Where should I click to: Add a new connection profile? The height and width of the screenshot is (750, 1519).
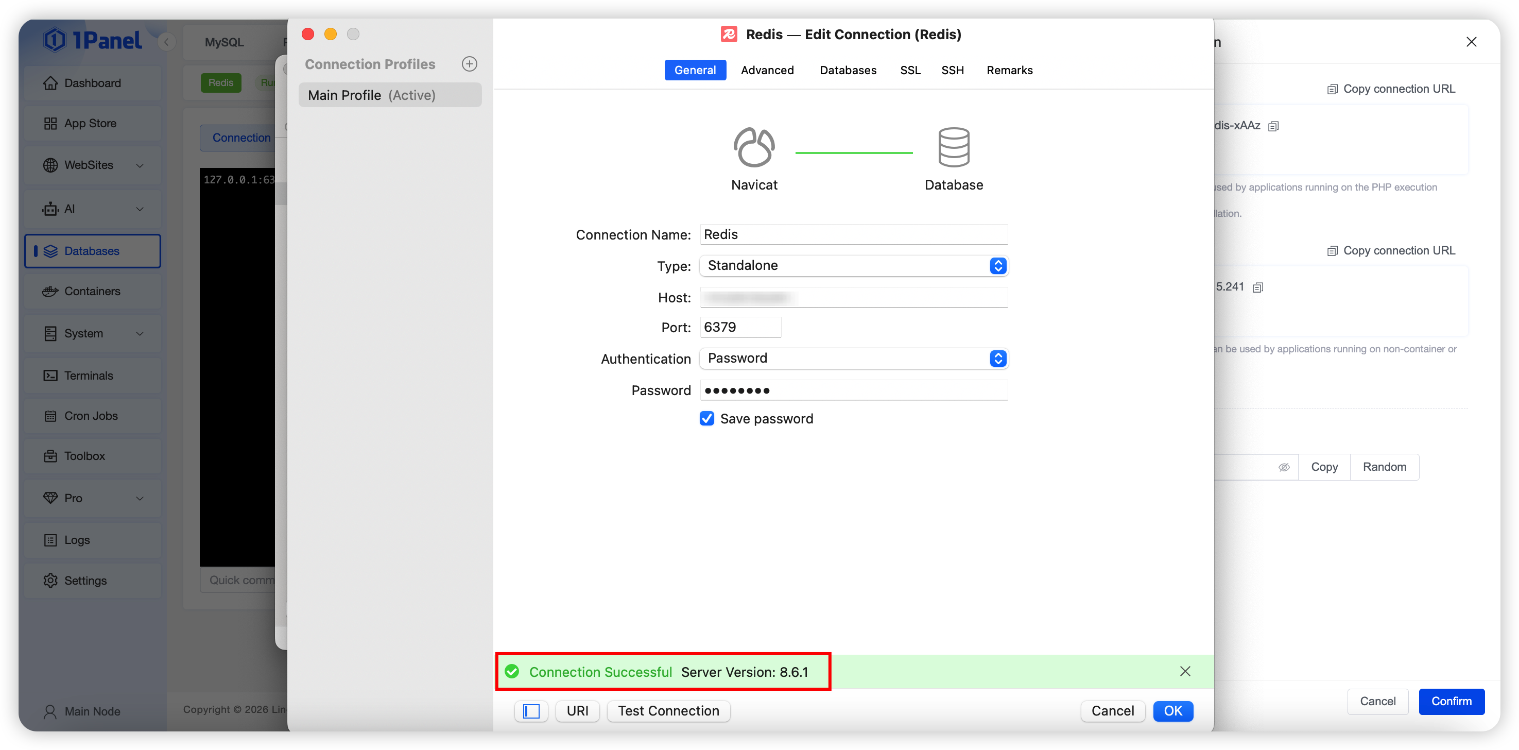pyautogui.click(x=470, y=64)
